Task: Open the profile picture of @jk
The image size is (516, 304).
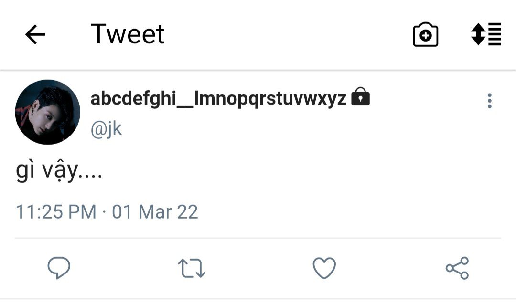Action: point(48,112)
